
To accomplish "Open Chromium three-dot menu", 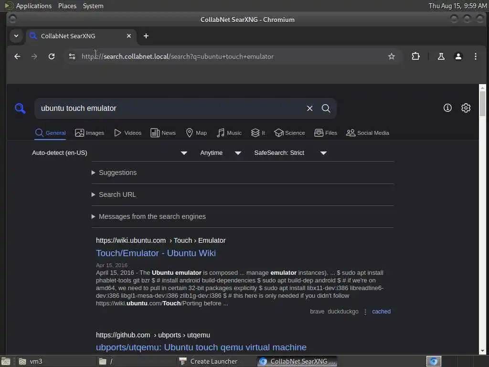I will (x=476, y=56).
